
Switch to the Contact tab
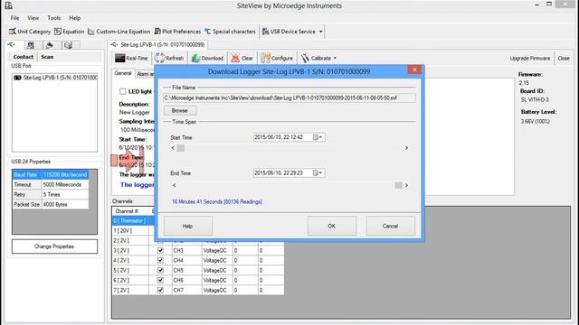point(24,57)
